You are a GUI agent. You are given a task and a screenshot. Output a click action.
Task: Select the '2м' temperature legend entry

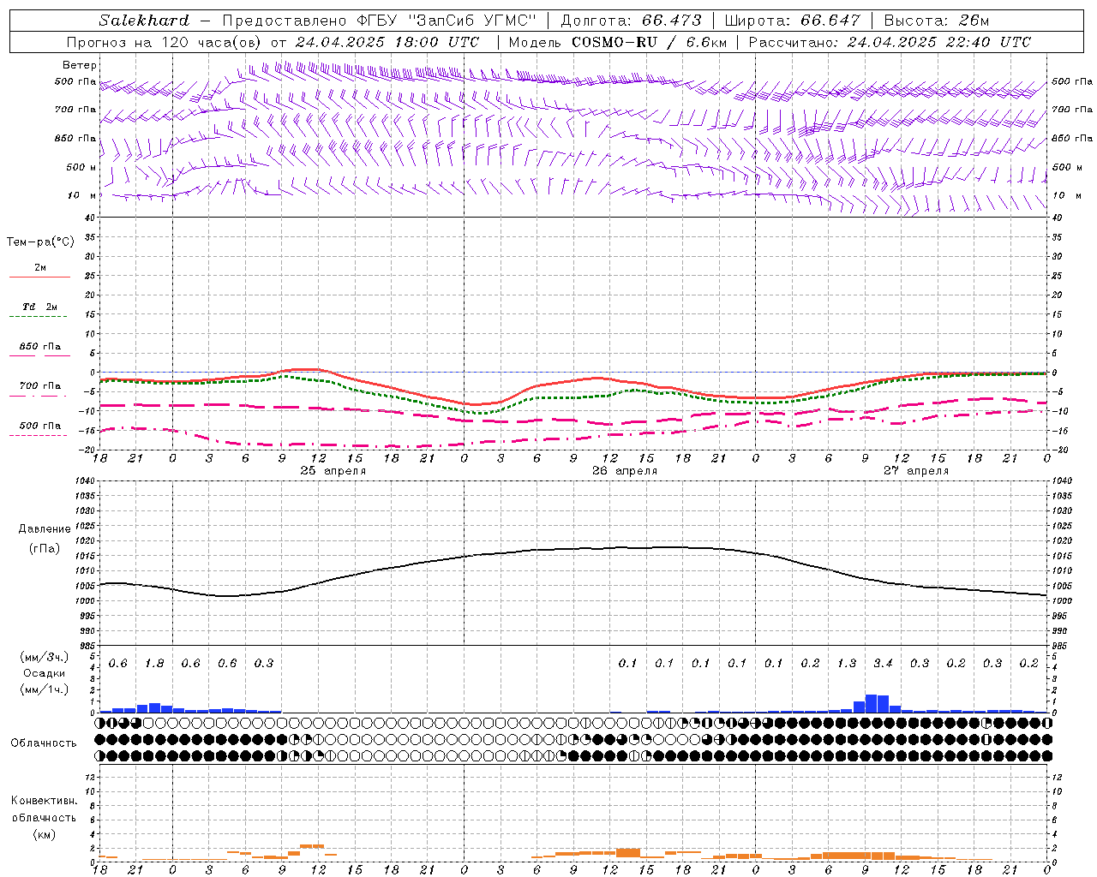(x=40, y=268)
